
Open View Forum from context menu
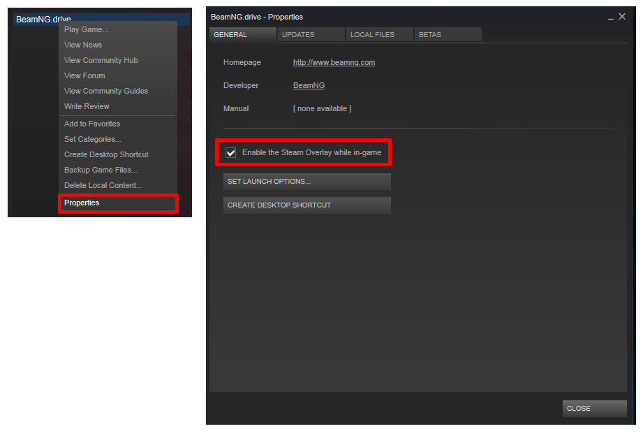tap(118, 75)
